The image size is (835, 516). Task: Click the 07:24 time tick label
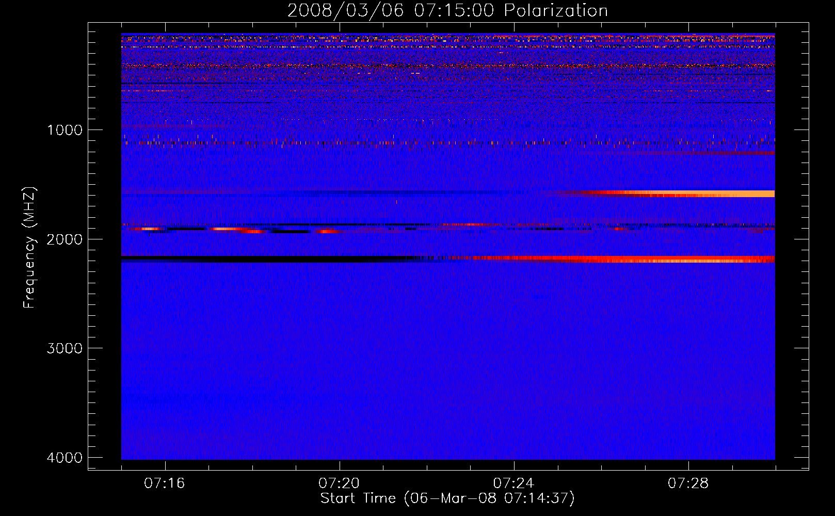(x=514, y=483)
